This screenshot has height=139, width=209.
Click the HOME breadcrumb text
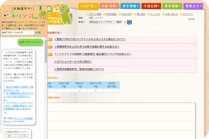[x=192, y=19]
